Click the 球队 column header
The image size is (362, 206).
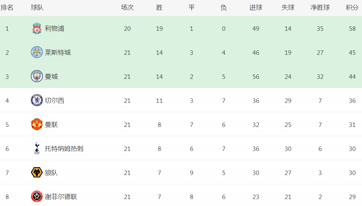tap(37, 8)
